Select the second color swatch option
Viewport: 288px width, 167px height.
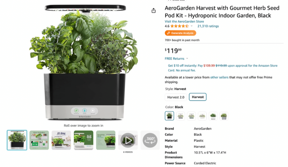coord(180,116)
